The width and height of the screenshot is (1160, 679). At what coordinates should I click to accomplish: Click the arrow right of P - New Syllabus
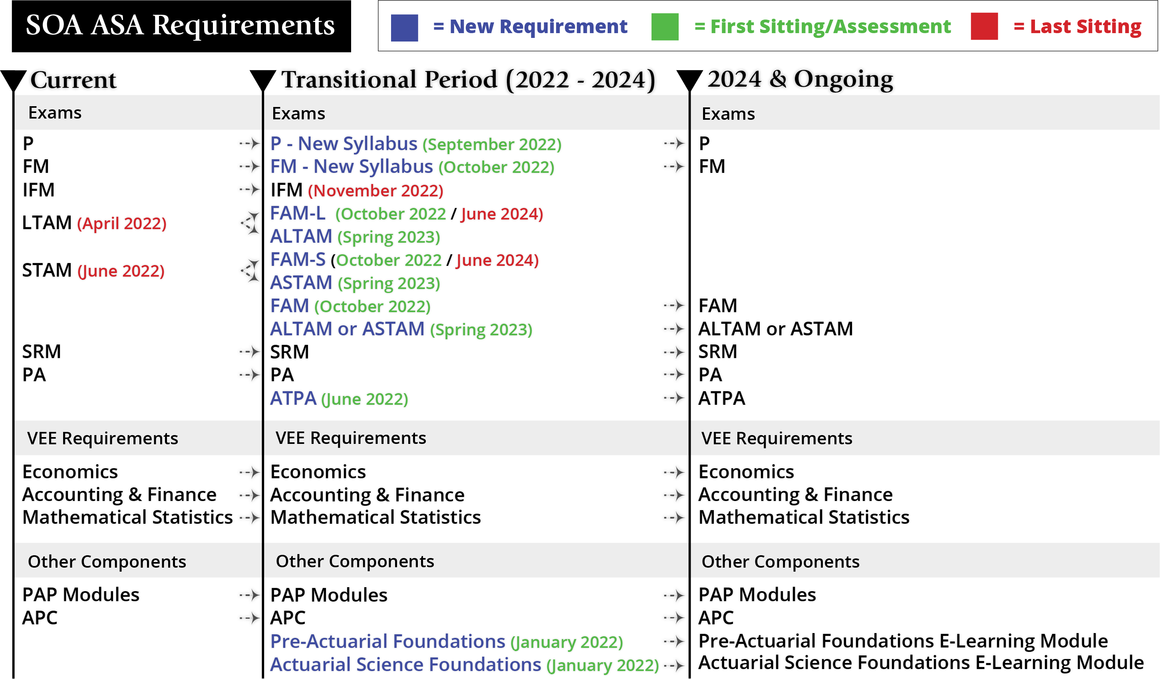[674, 144]
